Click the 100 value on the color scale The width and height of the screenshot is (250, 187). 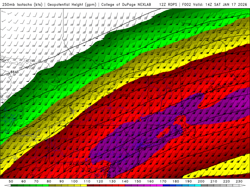[74, 181]
